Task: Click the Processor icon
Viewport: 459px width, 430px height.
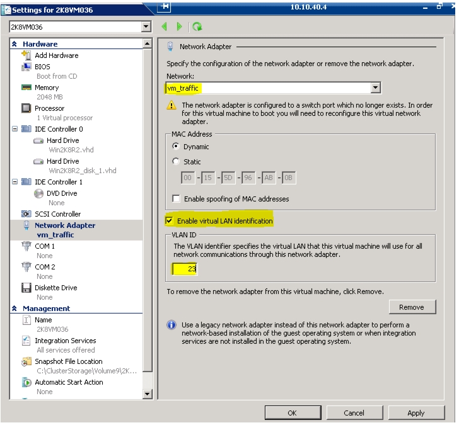Action: [x=26, y=108]
